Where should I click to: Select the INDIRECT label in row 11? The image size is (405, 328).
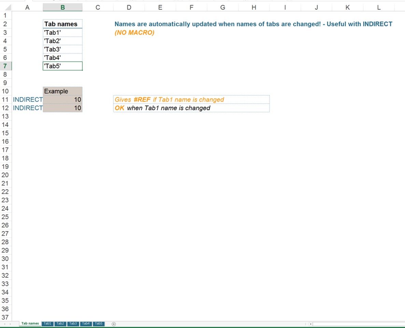tap(27, 99)
